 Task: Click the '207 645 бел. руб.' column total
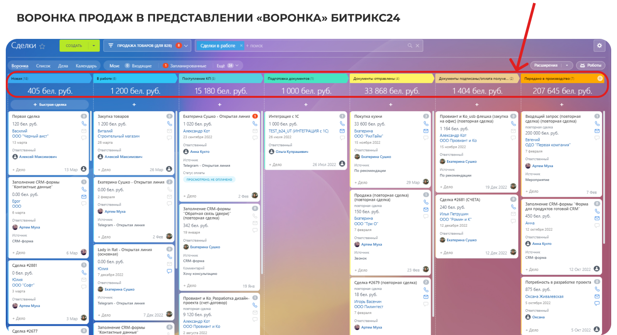point(562,91)
